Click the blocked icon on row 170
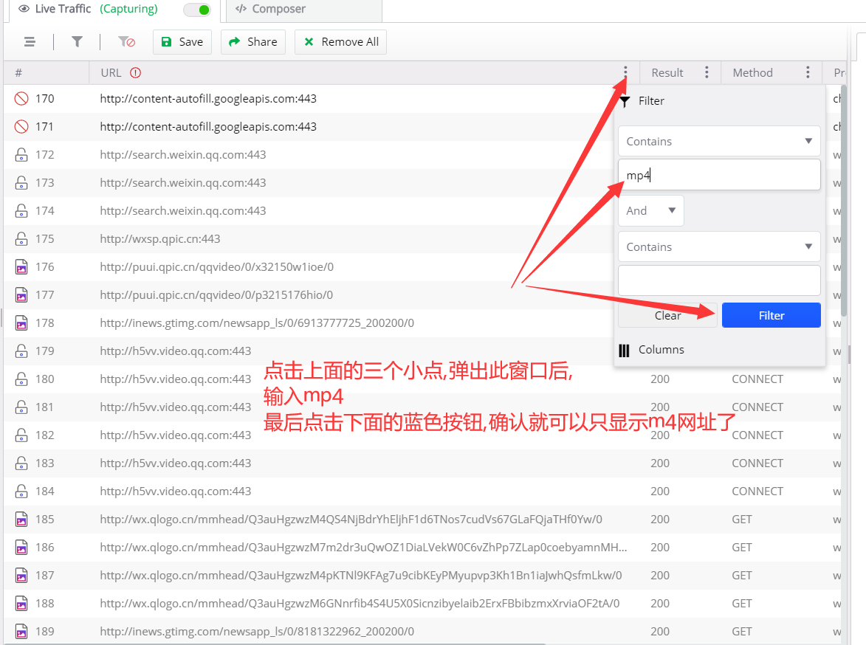866x645 pixels. pyautogui.click(x=21, y=98)
